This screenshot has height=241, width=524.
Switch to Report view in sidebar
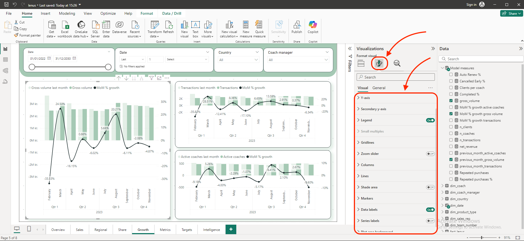tap(5, 49)
